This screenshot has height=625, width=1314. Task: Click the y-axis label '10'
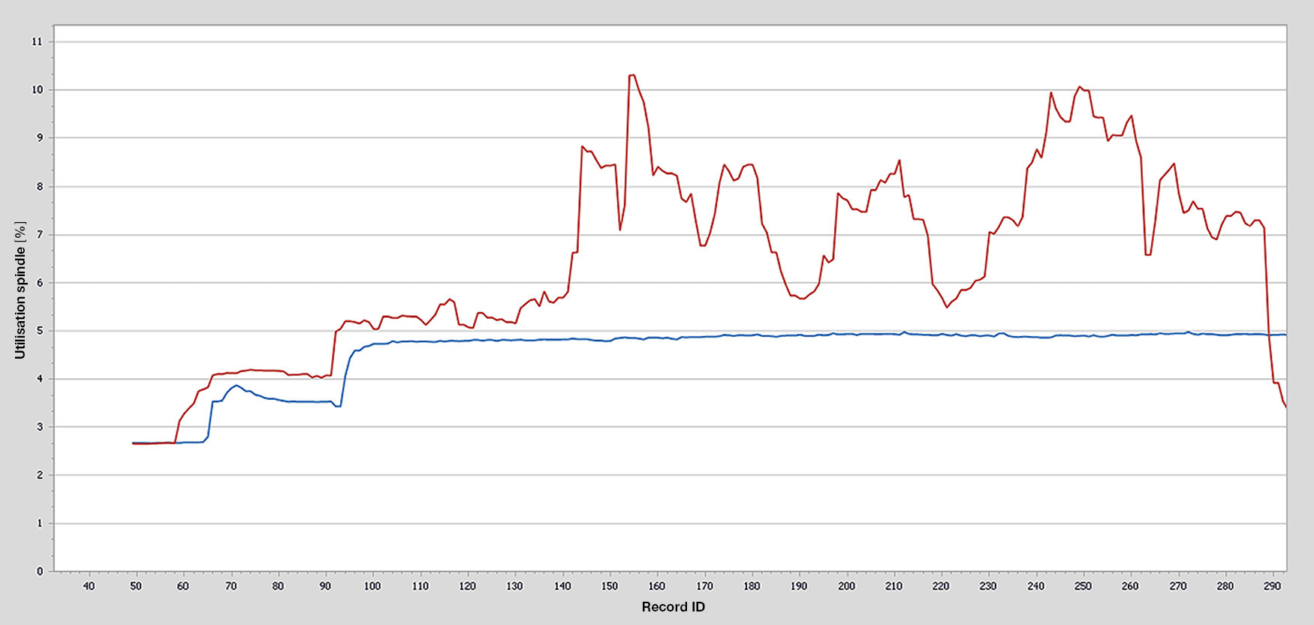[38, 90]
